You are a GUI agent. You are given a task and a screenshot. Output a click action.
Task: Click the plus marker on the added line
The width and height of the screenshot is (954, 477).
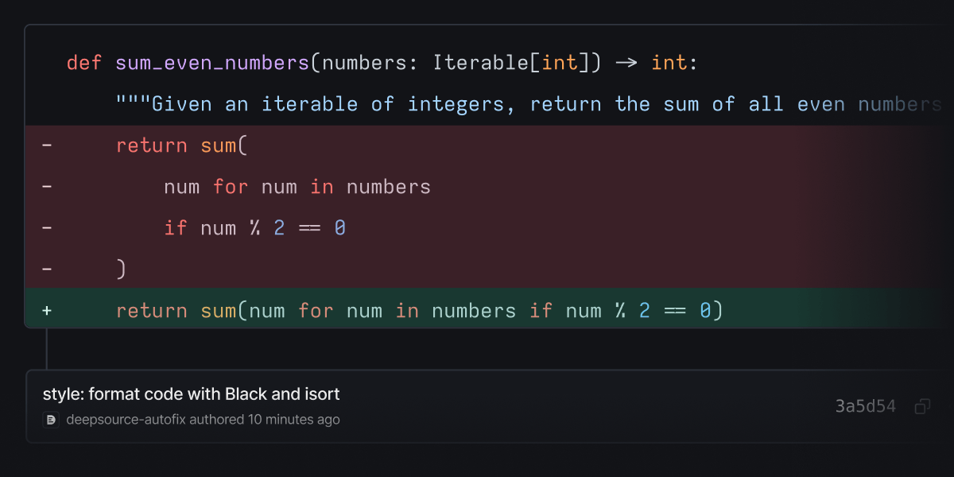pyautogui.click(x=46, y=310)
